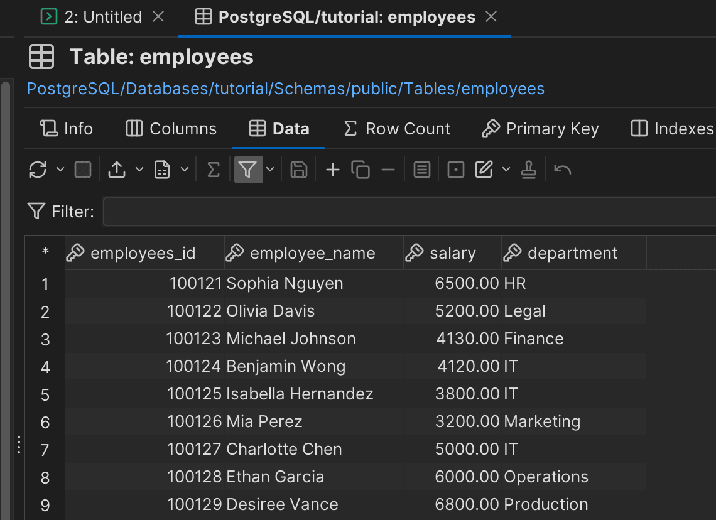
Task: Toggle the form view lines icon
Action: (422, 170)
